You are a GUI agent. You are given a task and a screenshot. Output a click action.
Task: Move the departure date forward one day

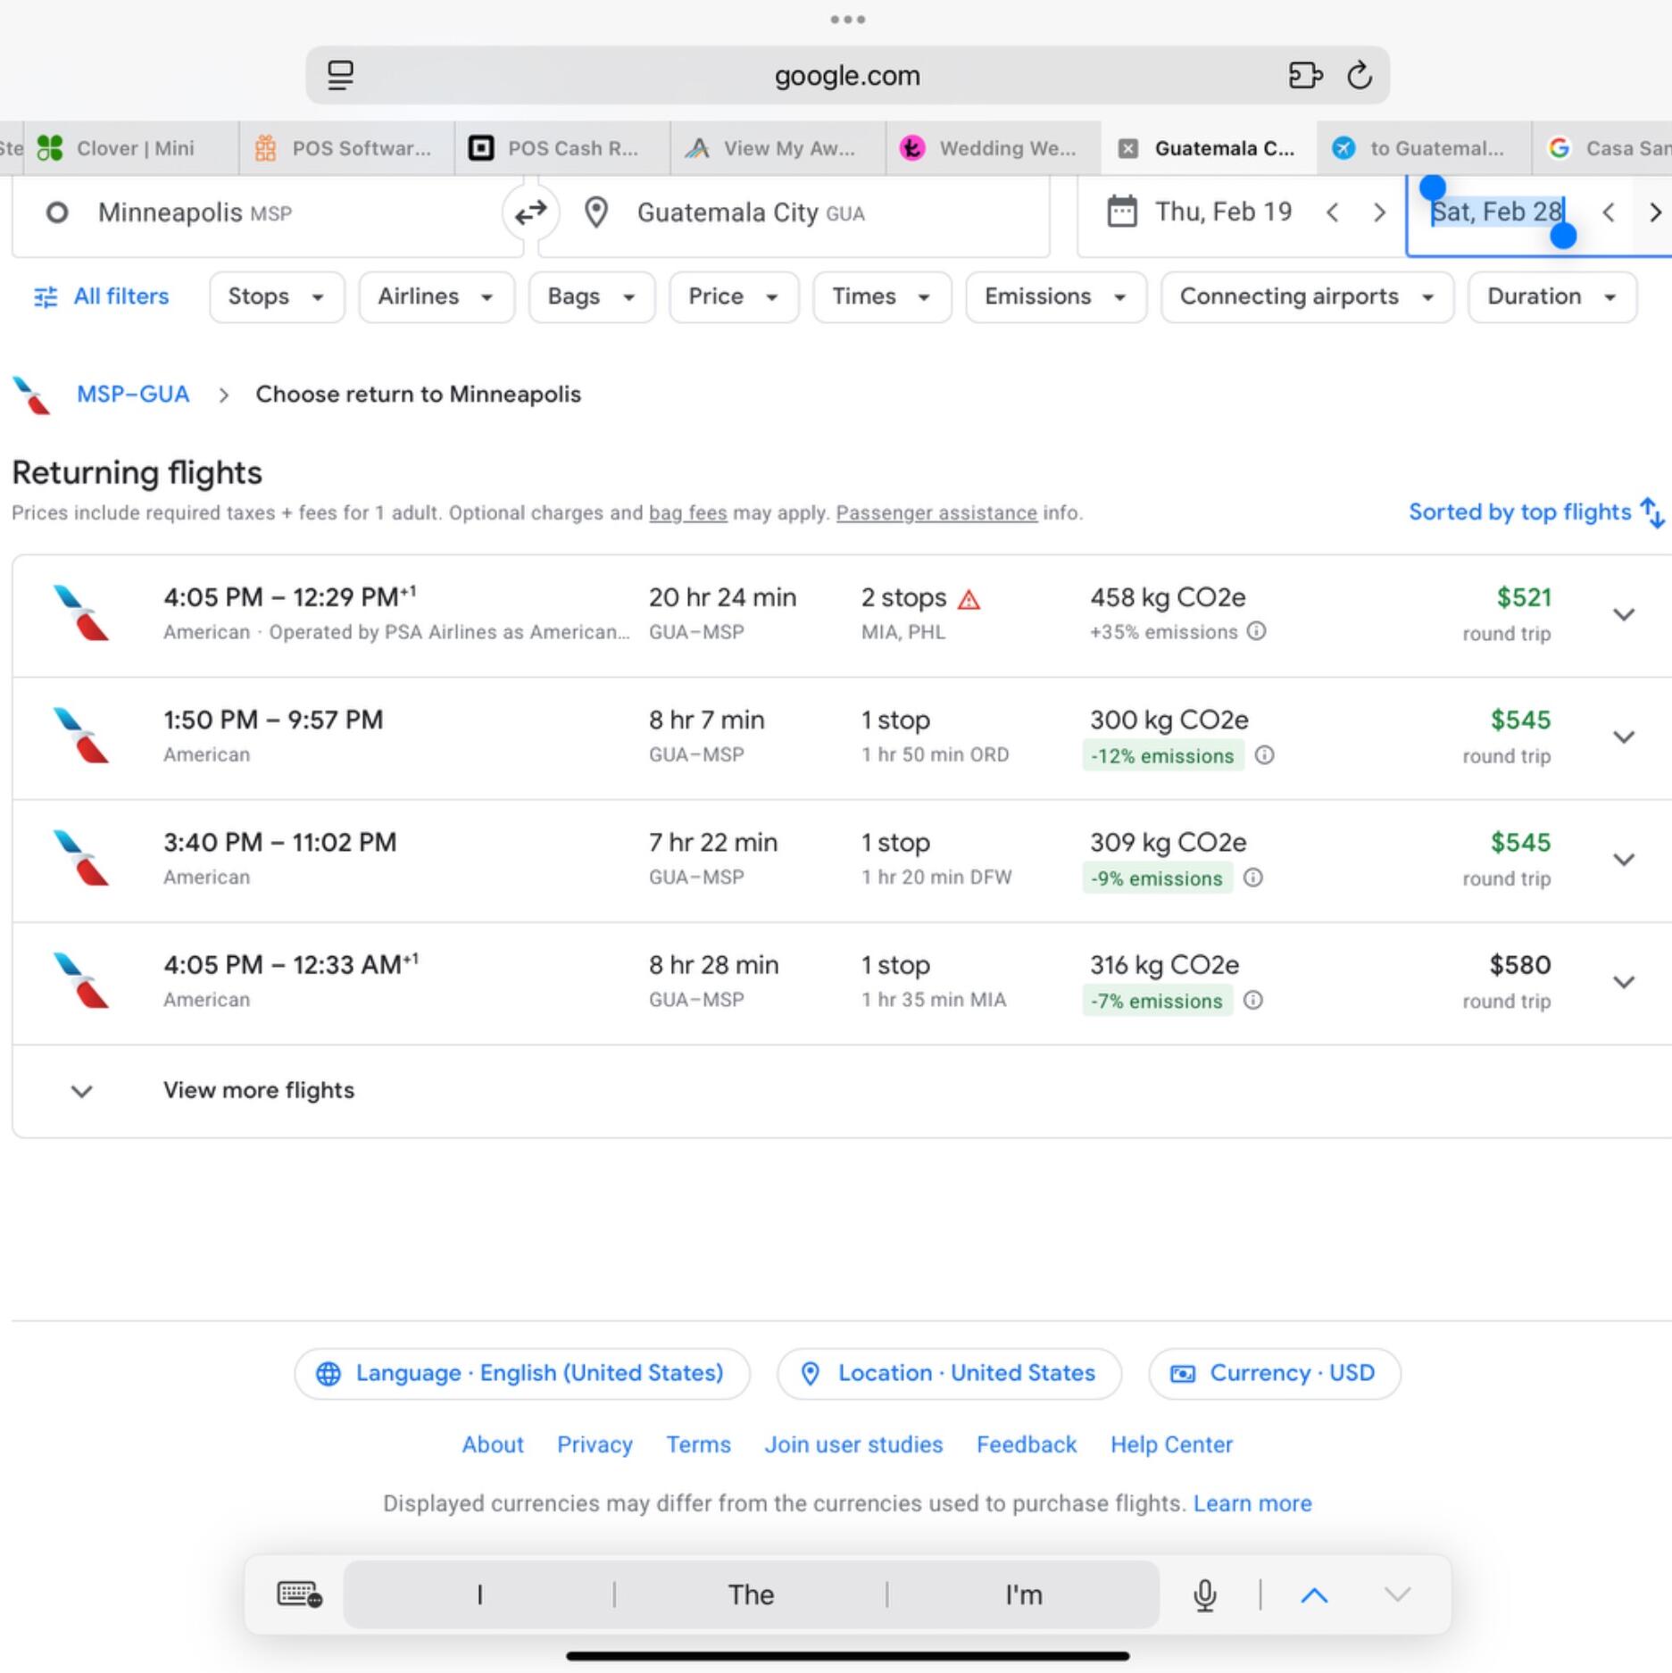pyautogui.click(x=1379, y=212)
